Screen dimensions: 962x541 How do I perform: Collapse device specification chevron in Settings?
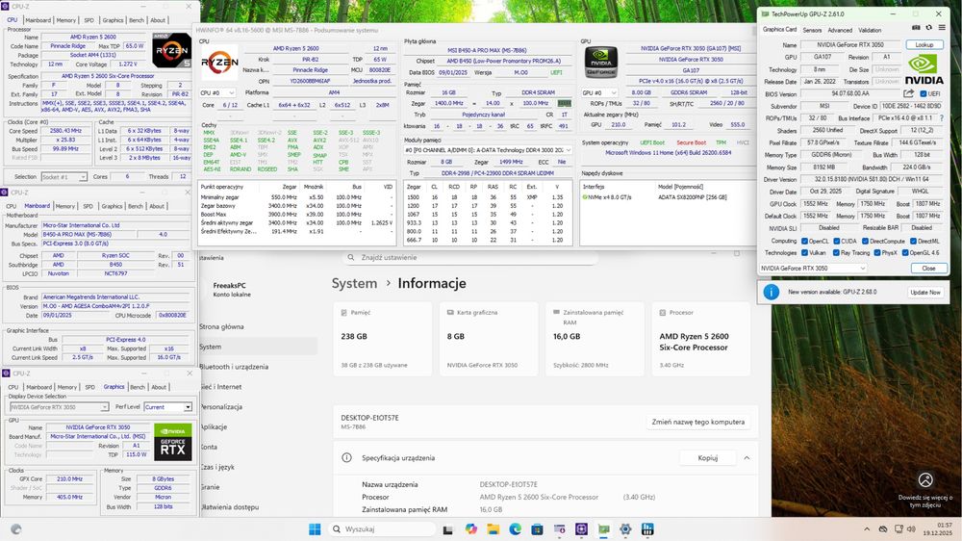coord(747,458)
